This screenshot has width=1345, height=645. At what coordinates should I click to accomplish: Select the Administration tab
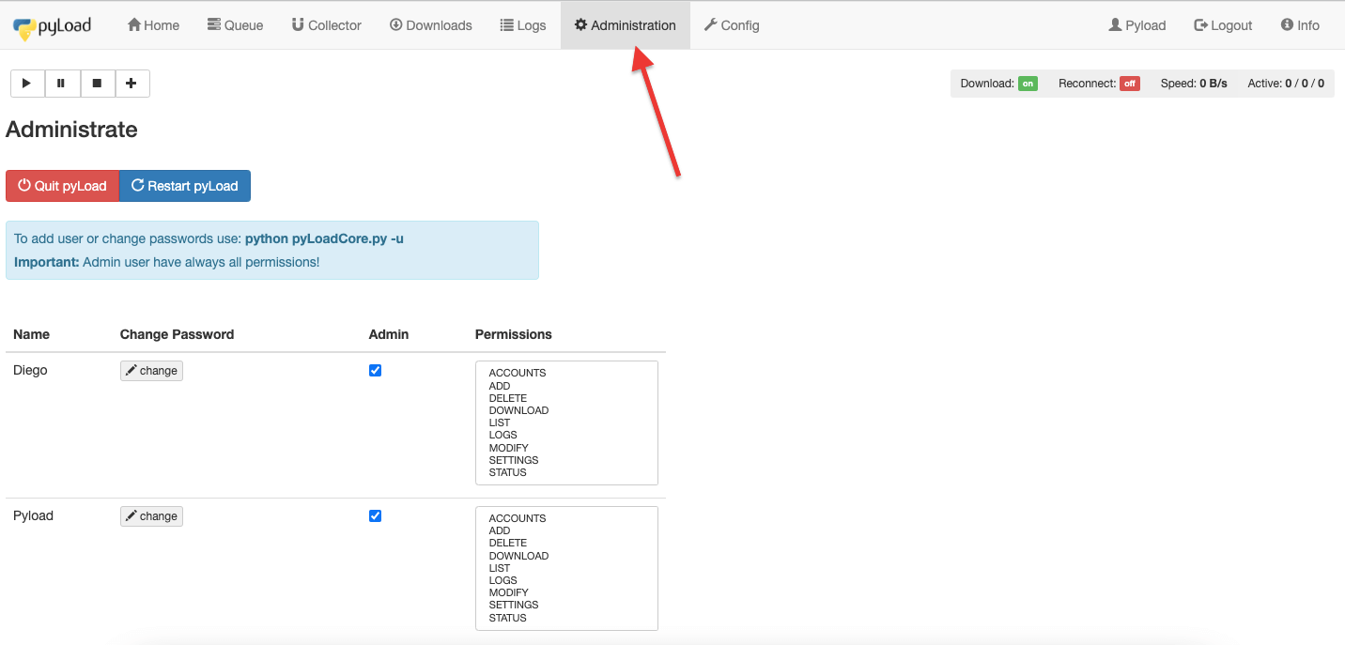pyautogui.click(x=625, y=25)
